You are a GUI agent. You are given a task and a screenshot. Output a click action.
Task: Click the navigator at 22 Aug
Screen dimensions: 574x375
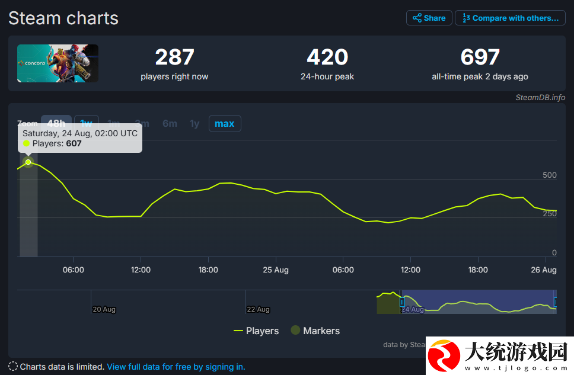coord(258,309)
